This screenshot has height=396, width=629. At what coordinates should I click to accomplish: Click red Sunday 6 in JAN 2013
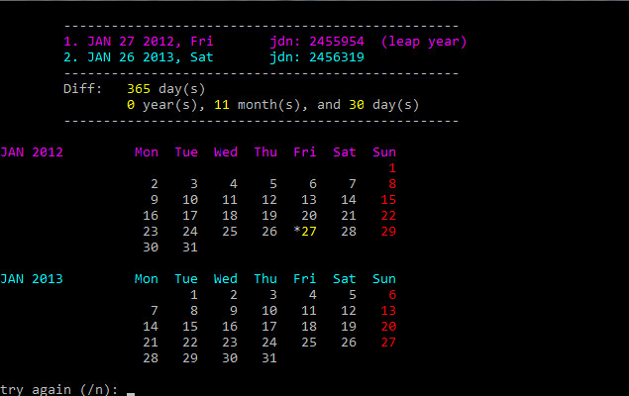click(392, 295)
